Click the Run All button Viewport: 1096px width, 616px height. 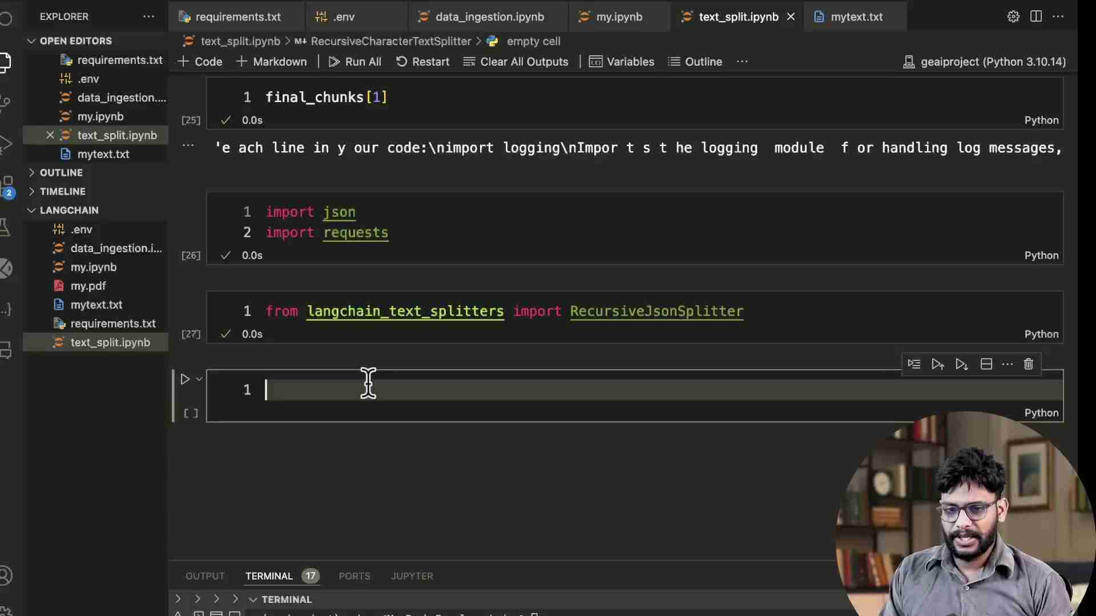[355, 62]
